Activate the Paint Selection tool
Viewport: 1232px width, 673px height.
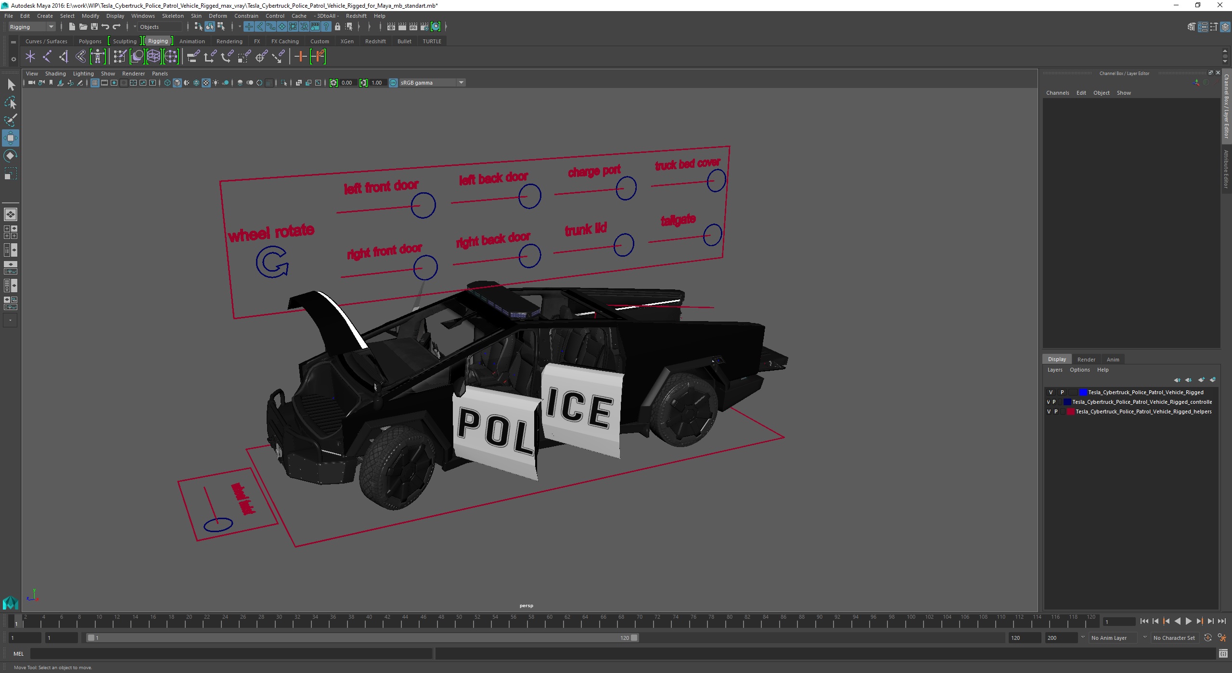[x=11, y=120]
